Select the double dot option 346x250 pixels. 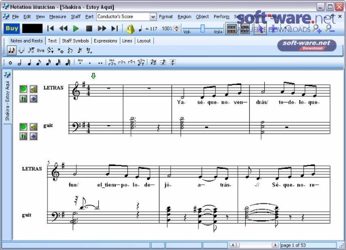100,63
